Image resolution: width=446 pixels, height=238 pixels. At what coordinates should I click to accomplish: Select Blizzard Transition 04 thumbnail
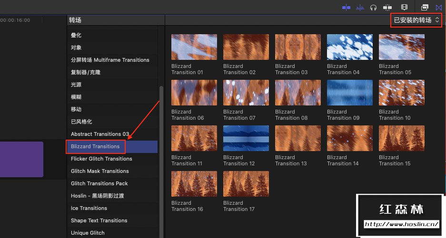[349, 47]
